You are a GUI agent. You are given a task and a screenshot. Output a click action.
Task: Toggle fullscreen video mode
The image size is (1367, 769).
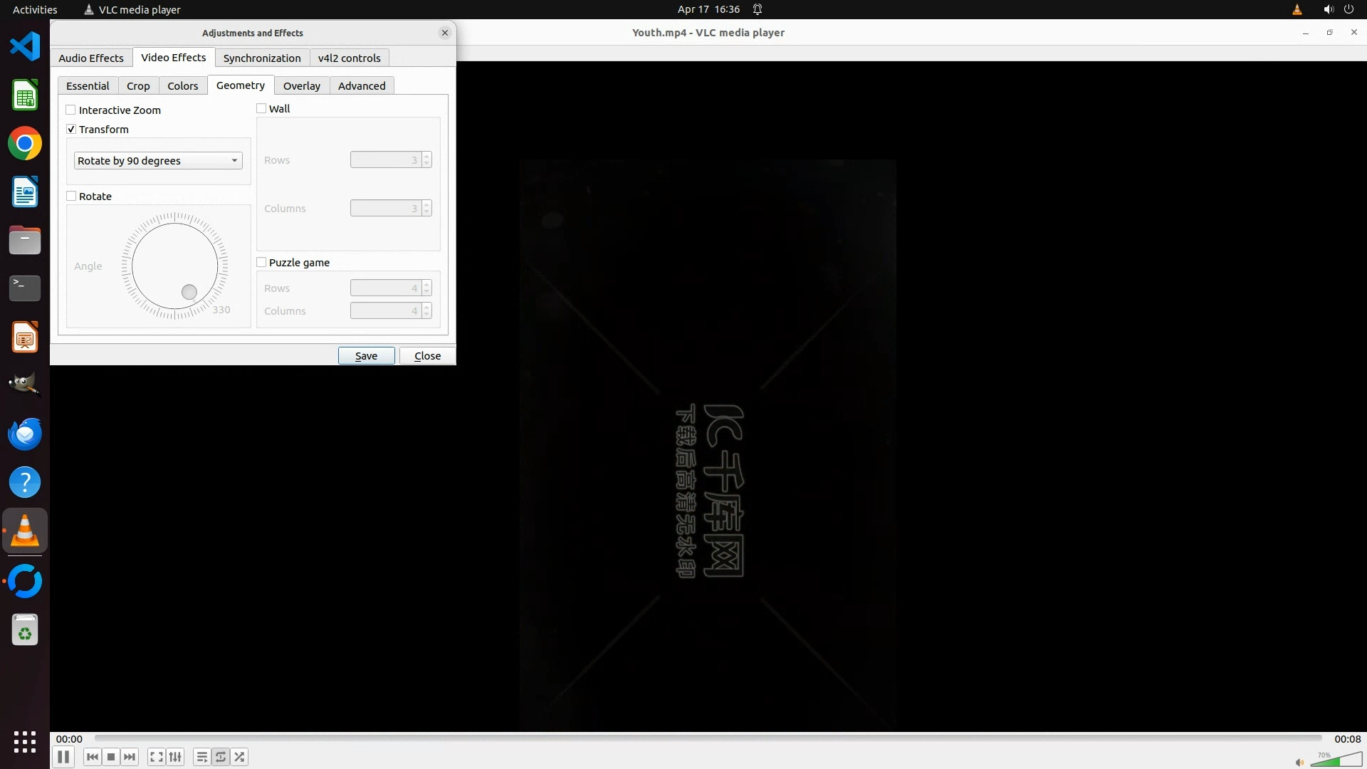pos(157,757)
